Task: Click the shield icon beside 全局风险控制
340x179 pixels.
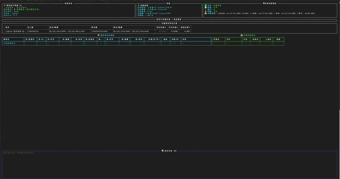Action: click(x=264, y=3)
